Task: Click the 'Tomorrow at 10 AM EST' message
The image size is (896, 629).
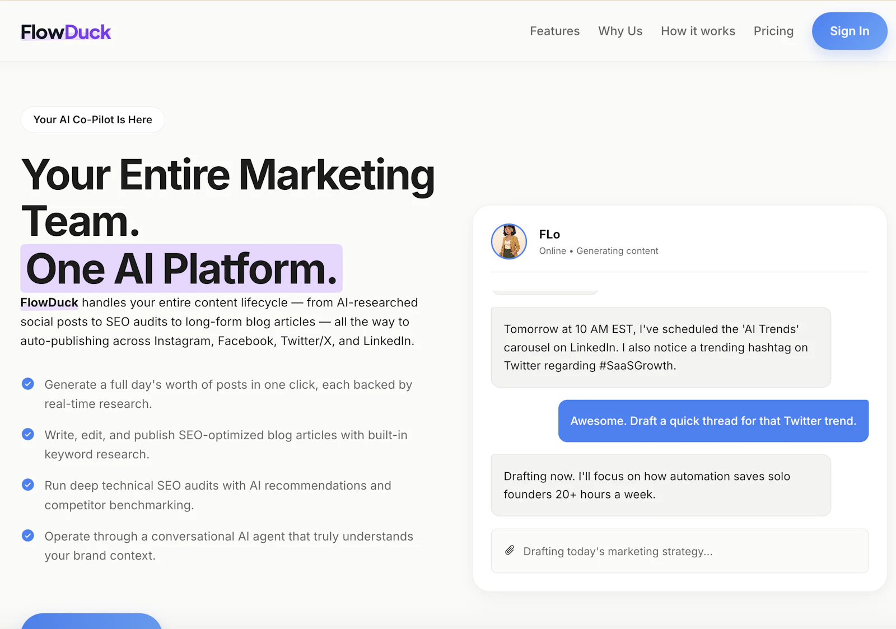Action: [x=661, y=347]
